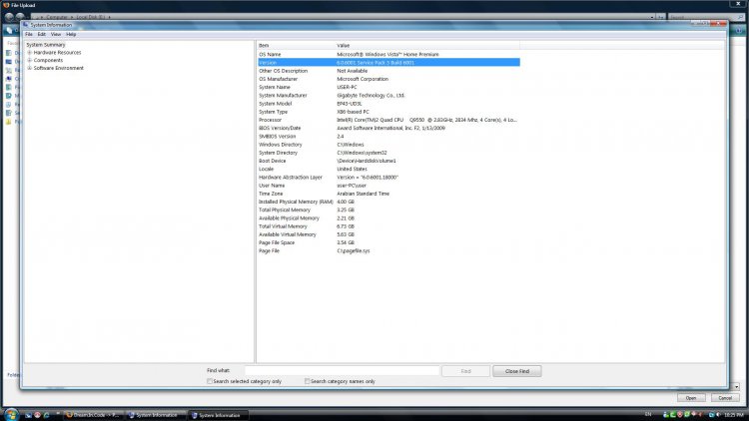Select the OS Manufacturer row

(x=388, y=79)
